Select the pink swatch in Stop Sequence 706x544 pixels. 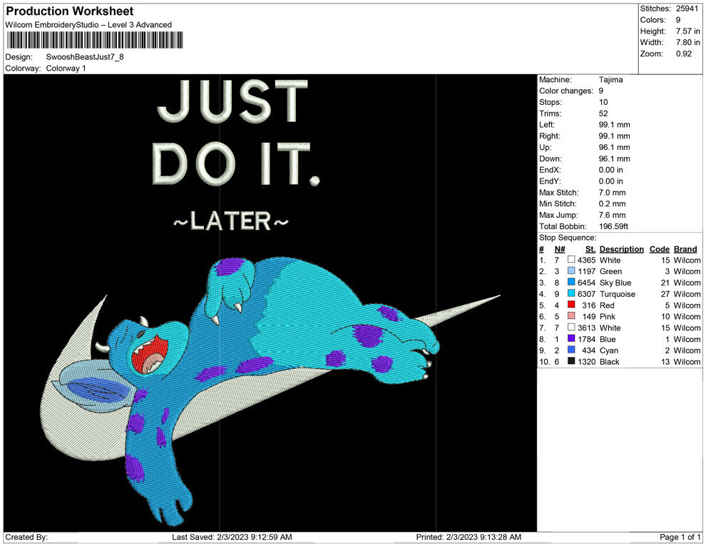571,317
